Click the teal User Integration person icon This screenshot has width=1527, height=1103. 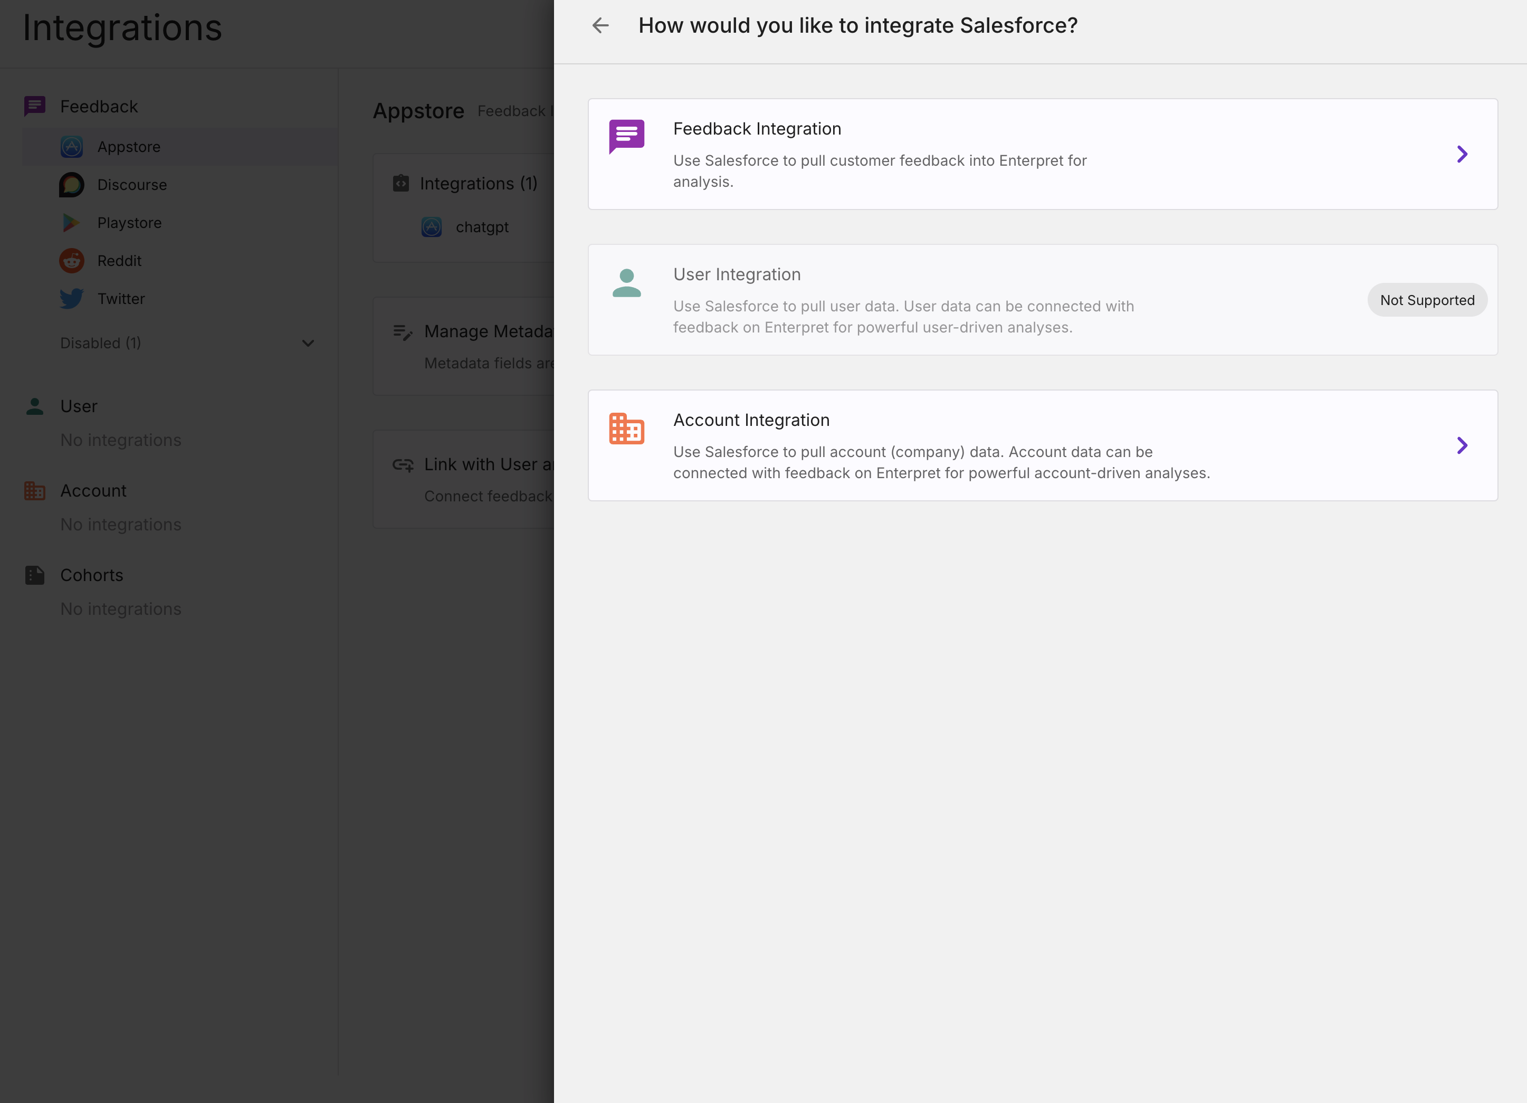626,283
